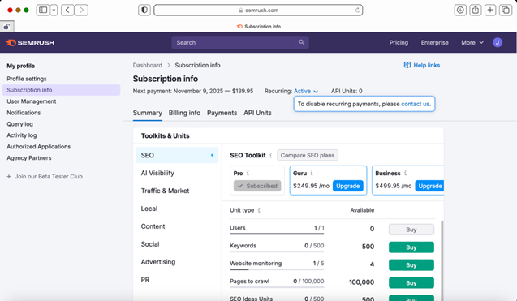Click the search magnifier icon
This screenshot has width=517, height=301.
coord(302,42)
